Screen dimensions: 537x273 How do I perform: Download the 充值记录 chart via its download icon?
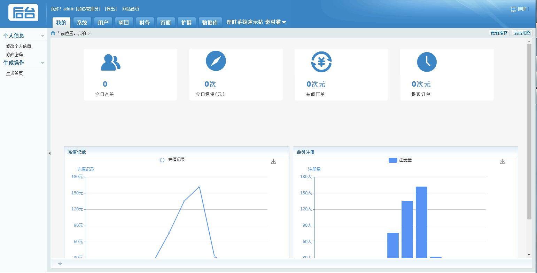(x=274, y=161)
